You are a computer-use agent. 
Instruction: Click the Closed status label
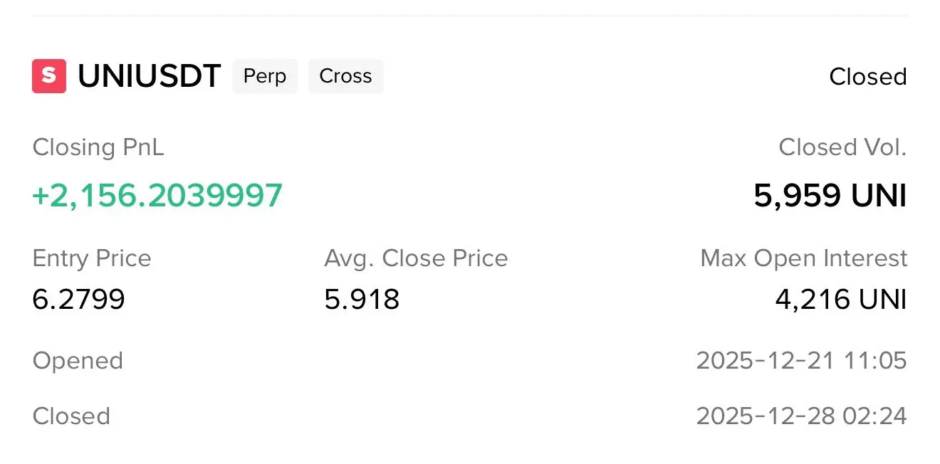coord(868,77)
